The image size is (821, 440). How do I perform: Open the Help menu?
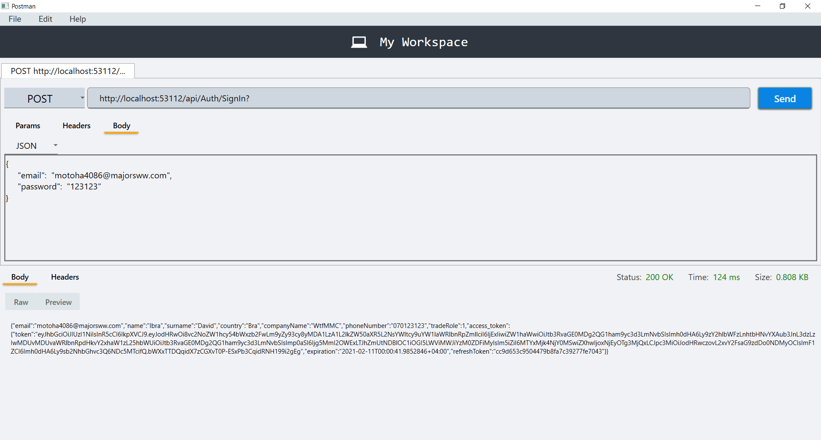tap(77, 19)
